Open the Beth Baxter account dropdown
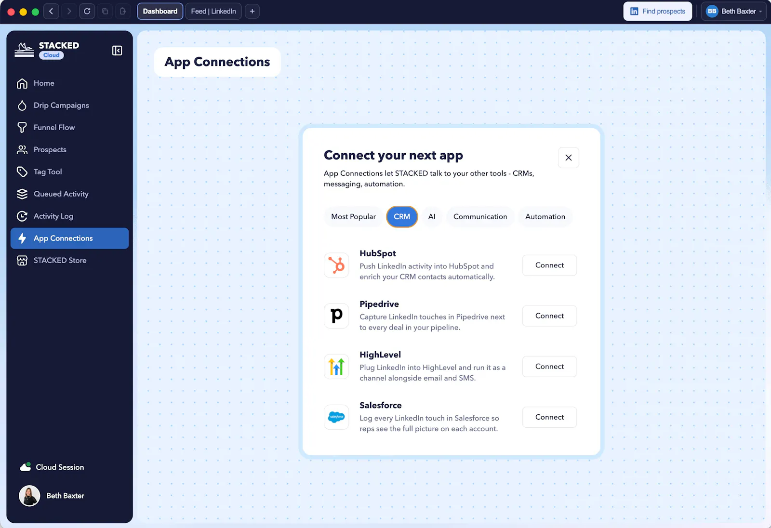771x528 pixels. click(x=734, y=11)
